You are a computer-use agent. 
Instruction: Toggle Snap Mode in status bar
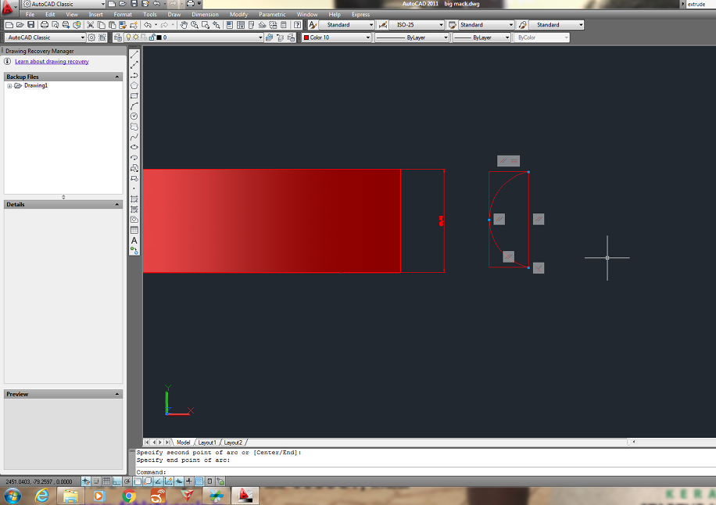(96, 482)
